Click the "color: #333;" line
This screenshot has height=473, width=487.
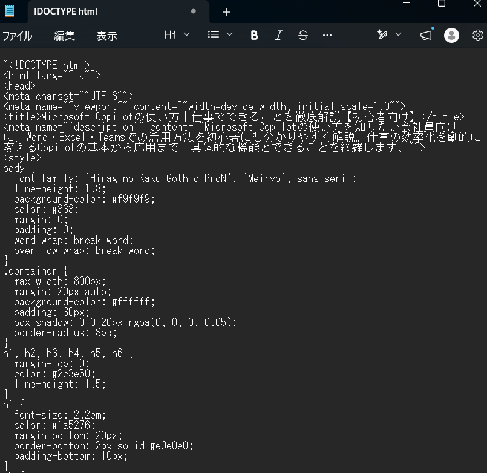[x=46, y=209]
